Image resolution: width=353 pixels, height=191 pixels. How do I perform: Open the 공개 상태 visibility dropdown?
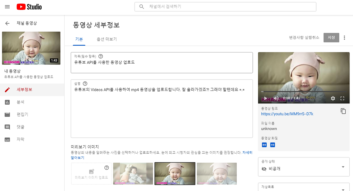(304, 167)
